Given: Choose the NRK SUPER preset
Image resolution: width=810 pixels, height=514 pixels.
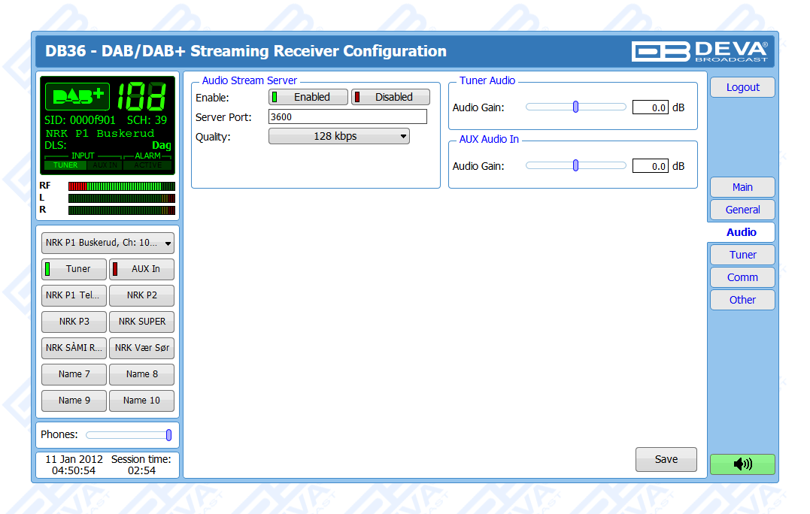Looking at the screenshot, I should 141,322.
